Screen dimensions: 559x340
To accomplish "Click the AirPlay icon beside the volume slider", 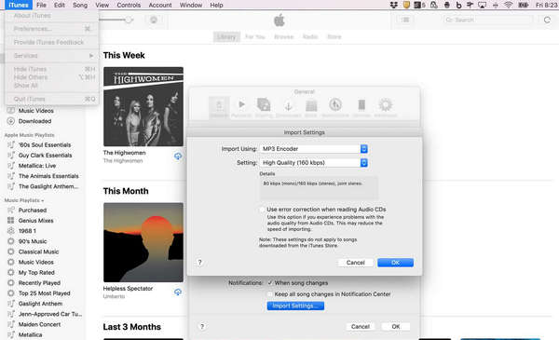I will coord(154,20).
